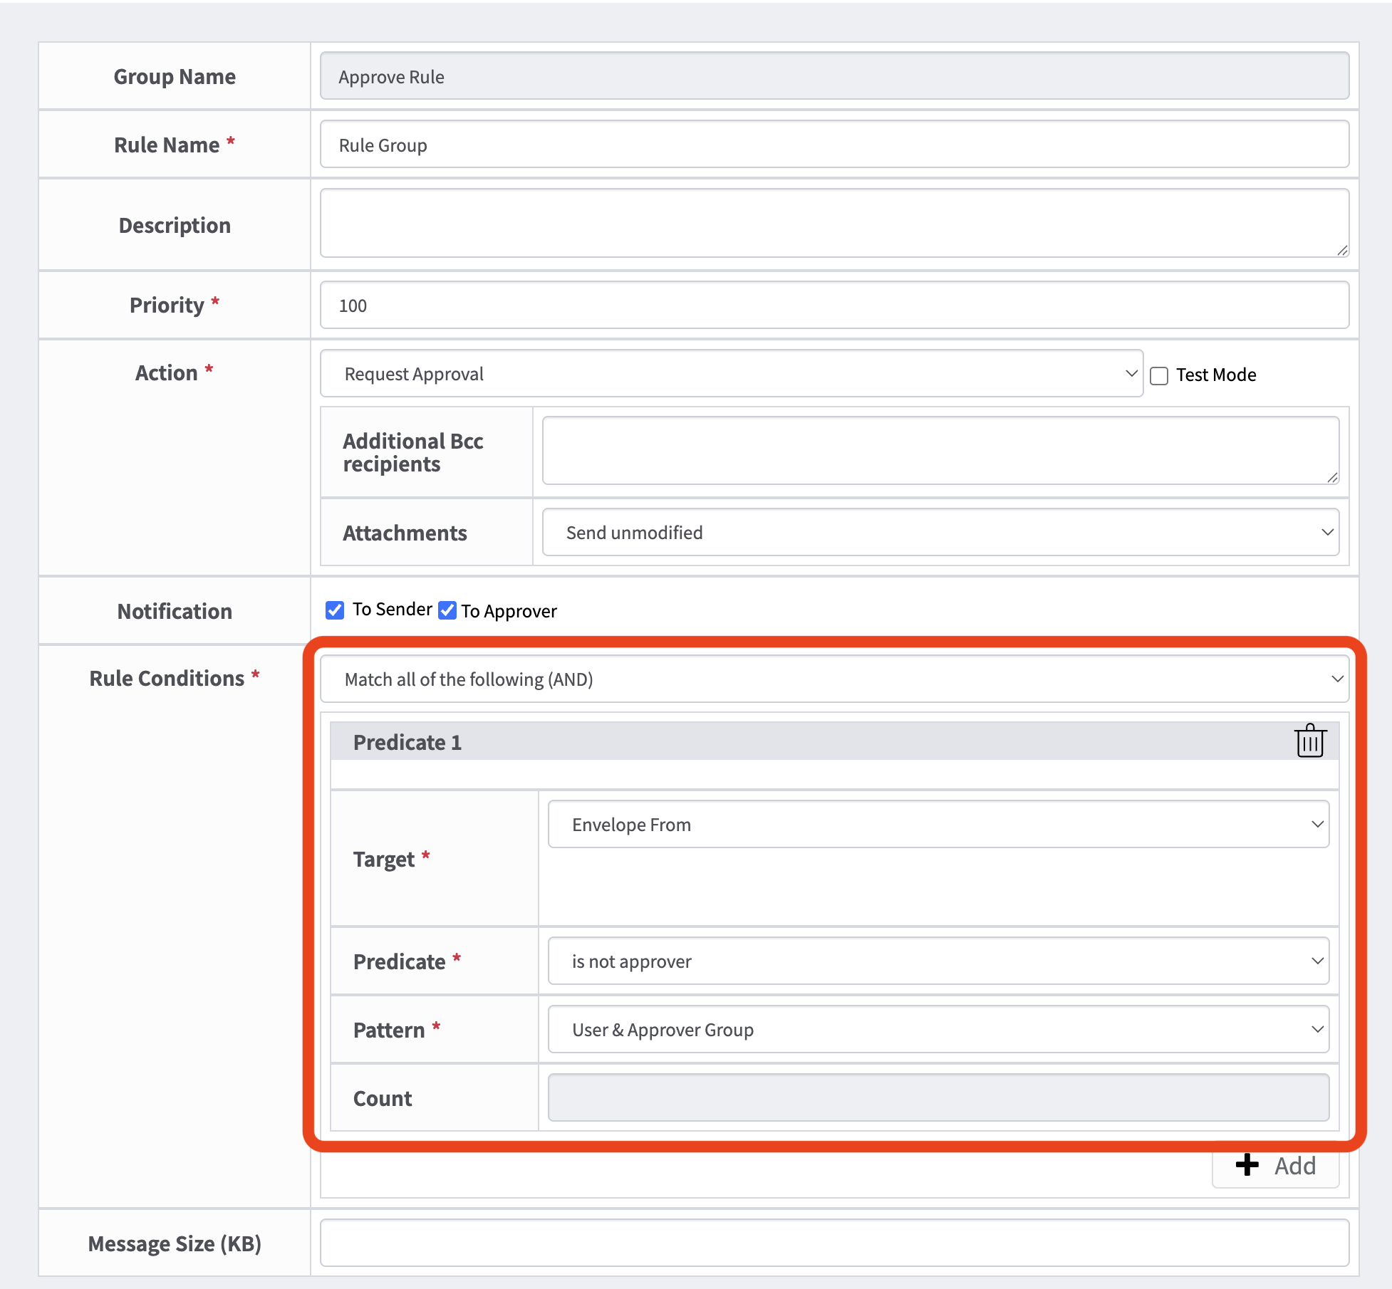Click the Additional Bcc recipients text area
The height and width of the screenshot is (1289, 1392).
(x=940, y=451)
